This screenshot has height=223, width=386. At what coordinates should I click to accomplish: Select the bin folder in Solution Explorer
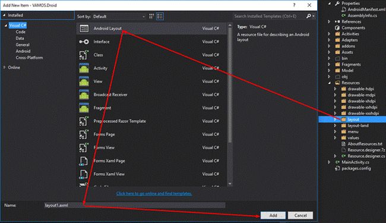344,58
